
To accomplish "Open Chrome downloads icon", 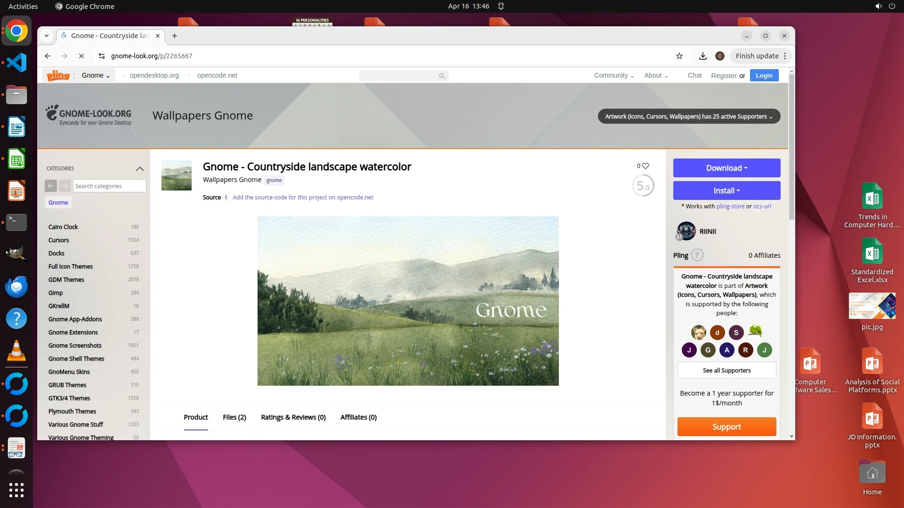I will coord(702,56).
